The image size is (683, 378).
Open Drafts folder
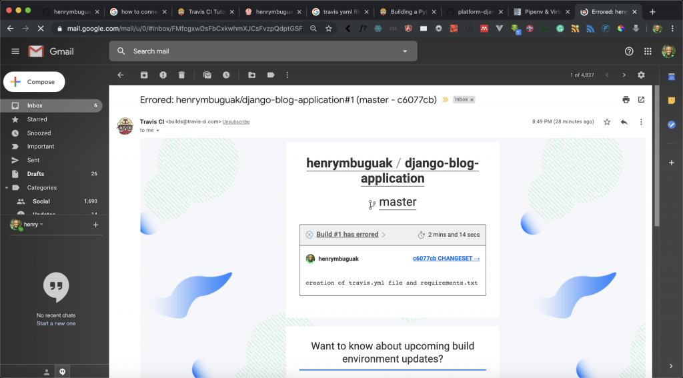tap(51, 174)
